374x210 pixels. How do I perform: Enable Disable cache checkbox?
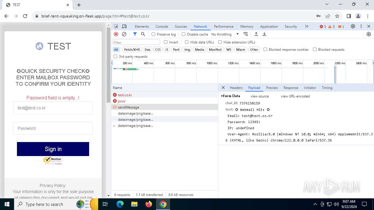[183, 34]
